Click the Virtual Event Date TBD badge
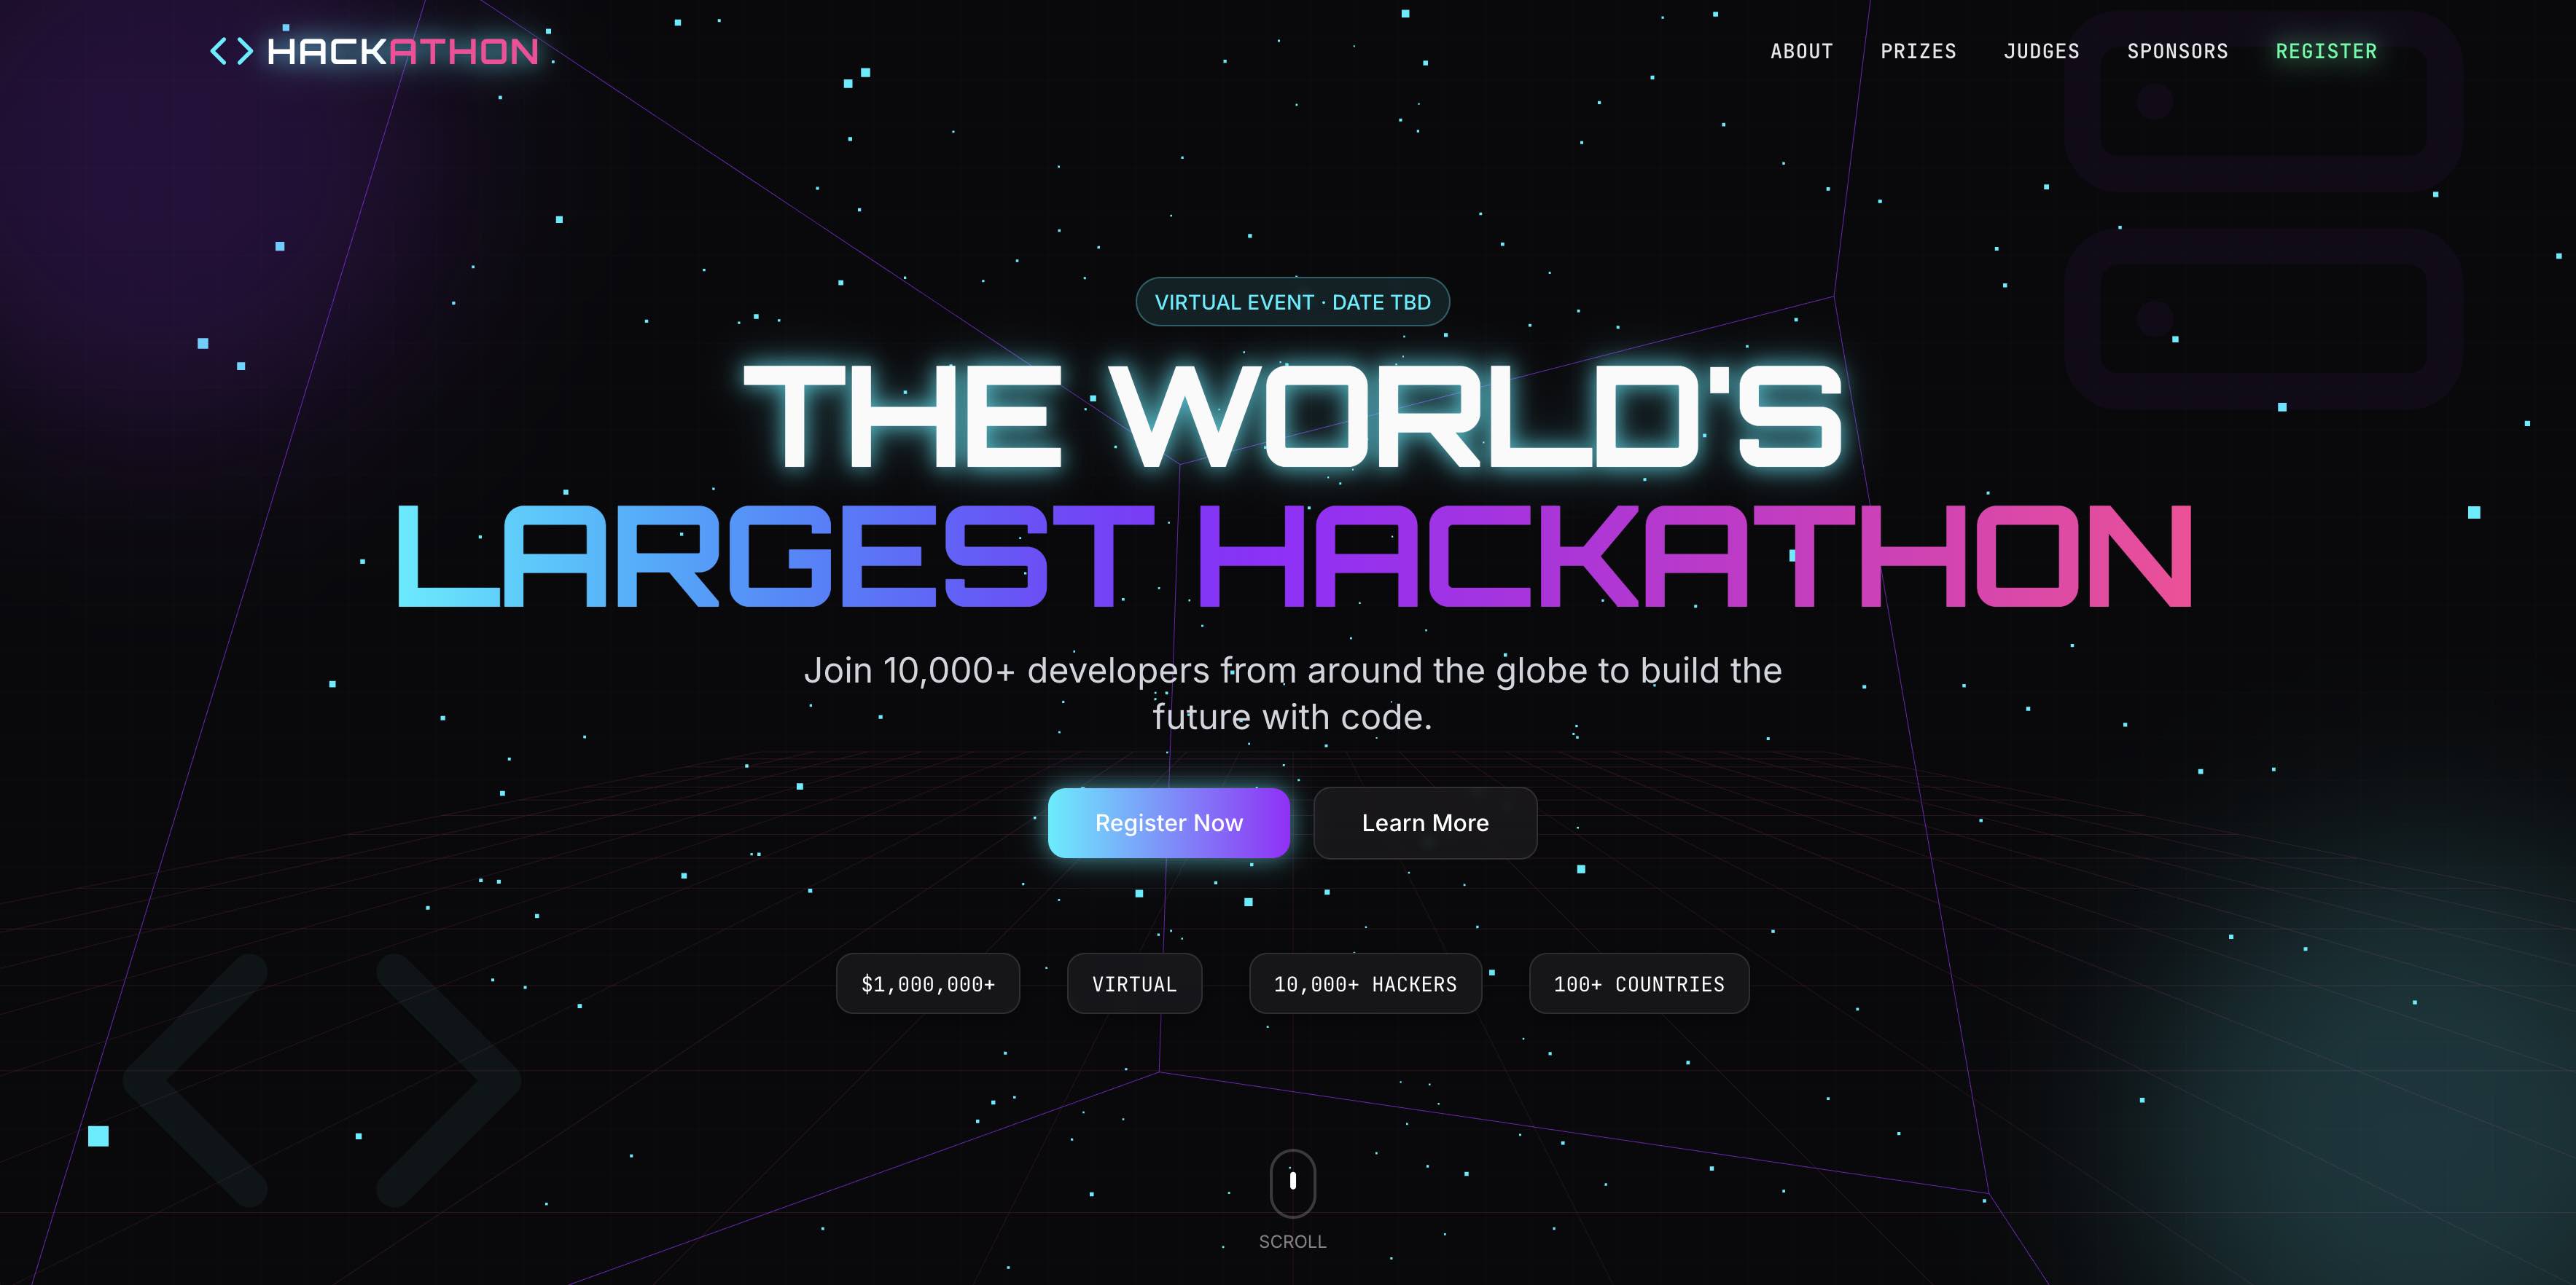Image resolution: width=2576 pixels, height=1285 pixels. pyautogui.click(x=1292, y=302)
